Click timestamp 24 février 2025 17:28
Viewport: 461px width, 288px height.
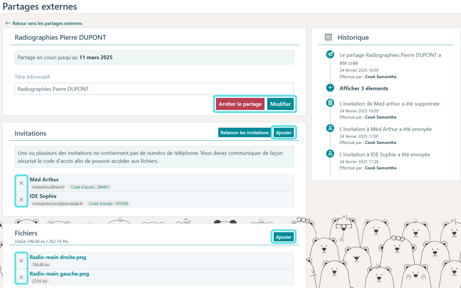[x=359, y=162]
